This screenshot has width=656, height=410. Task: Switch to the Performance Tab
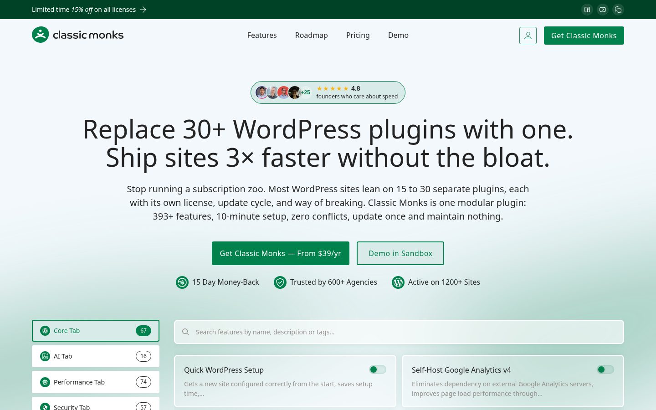96,382
